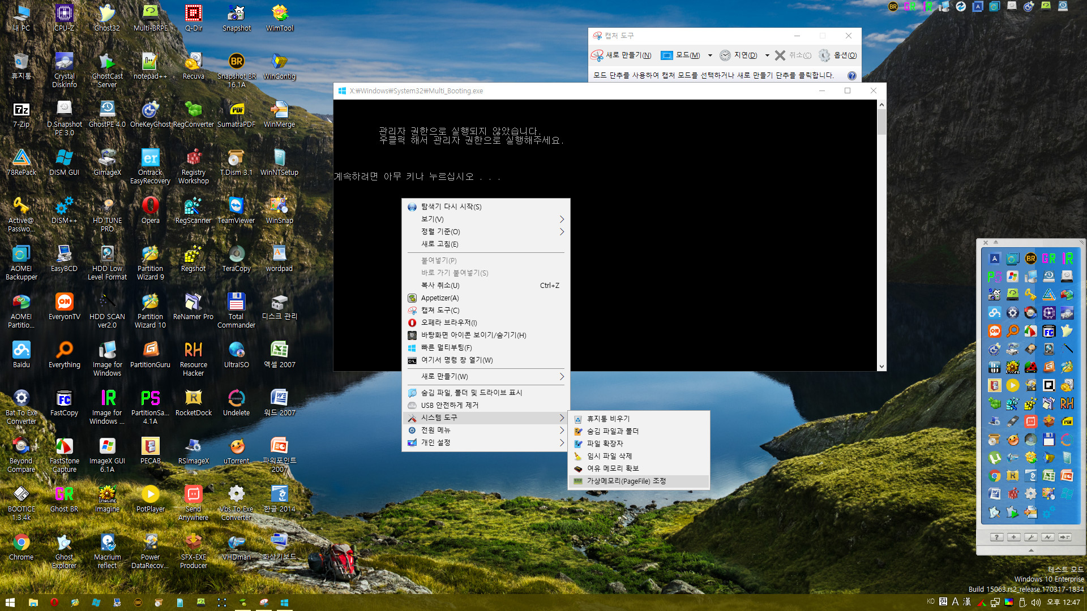Open the DISM GUI desktop icon
This screenshot has height=611, width=1087.
coord(64,162)
